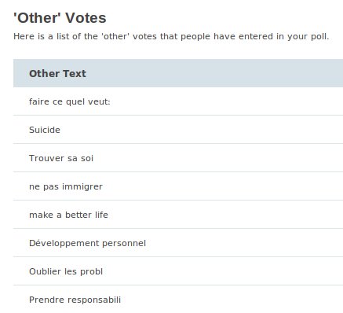Click the word 'Oublier' in the list
The width and height of the screenshot is (343, 313).
click(x=45, y=271)
